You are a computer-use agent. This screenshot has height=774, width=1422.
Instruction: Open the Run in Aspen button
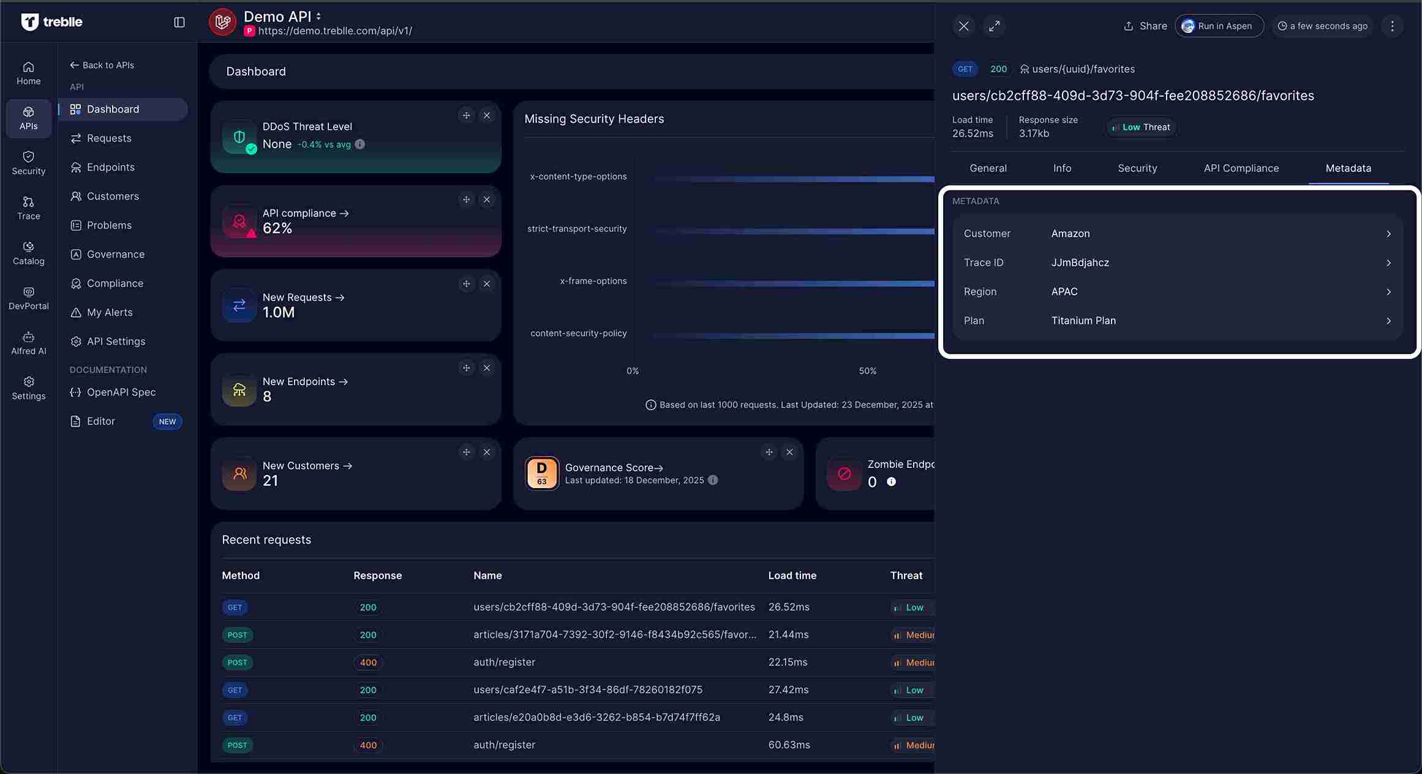tap(1219, 26)
